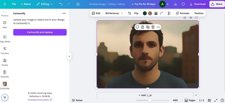Open the Resize option

[x=26, y=4]
